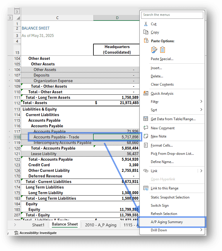Screen dimensions: 222x251
Task: Choose the paste values clipboard icon
Action: coord(163,50)
